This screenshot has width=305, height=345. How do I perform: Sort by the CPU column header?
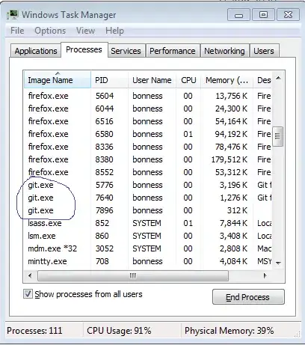188,80
